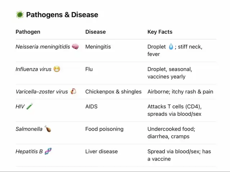
Task: Click the masked face emoji beside Influenza virus
Action: (x=57, y=69)
